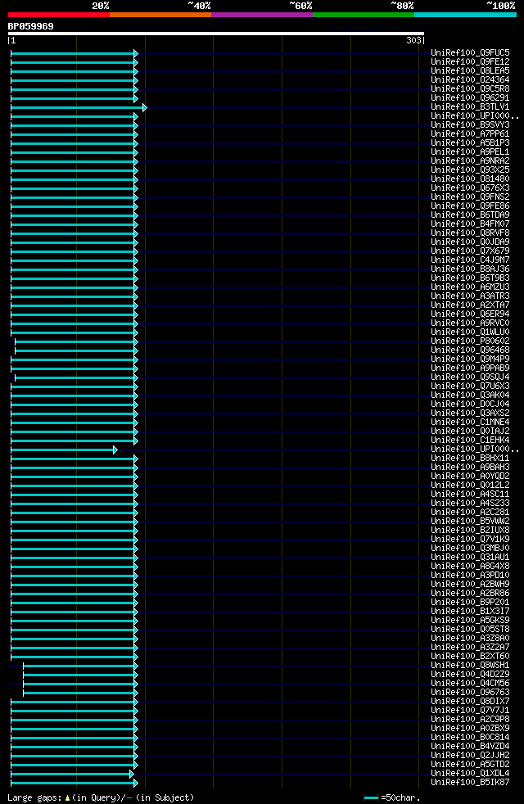Select the UniRef100_C1EHK4 label
Viewport: 524px width, 804px height.
(470, 440)
